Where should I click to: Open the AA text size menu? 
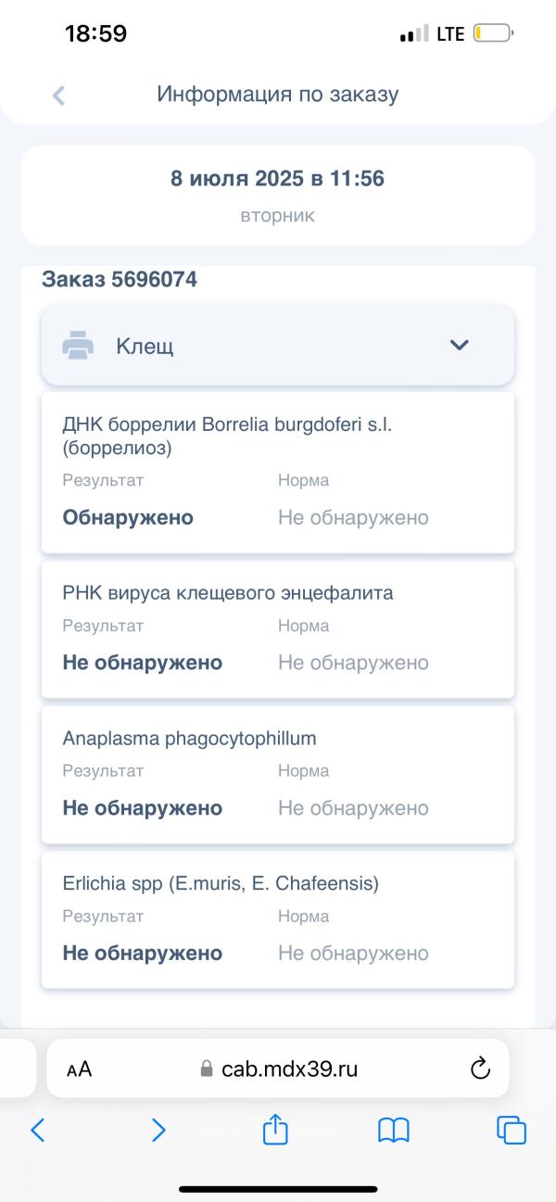(80, 1069)
